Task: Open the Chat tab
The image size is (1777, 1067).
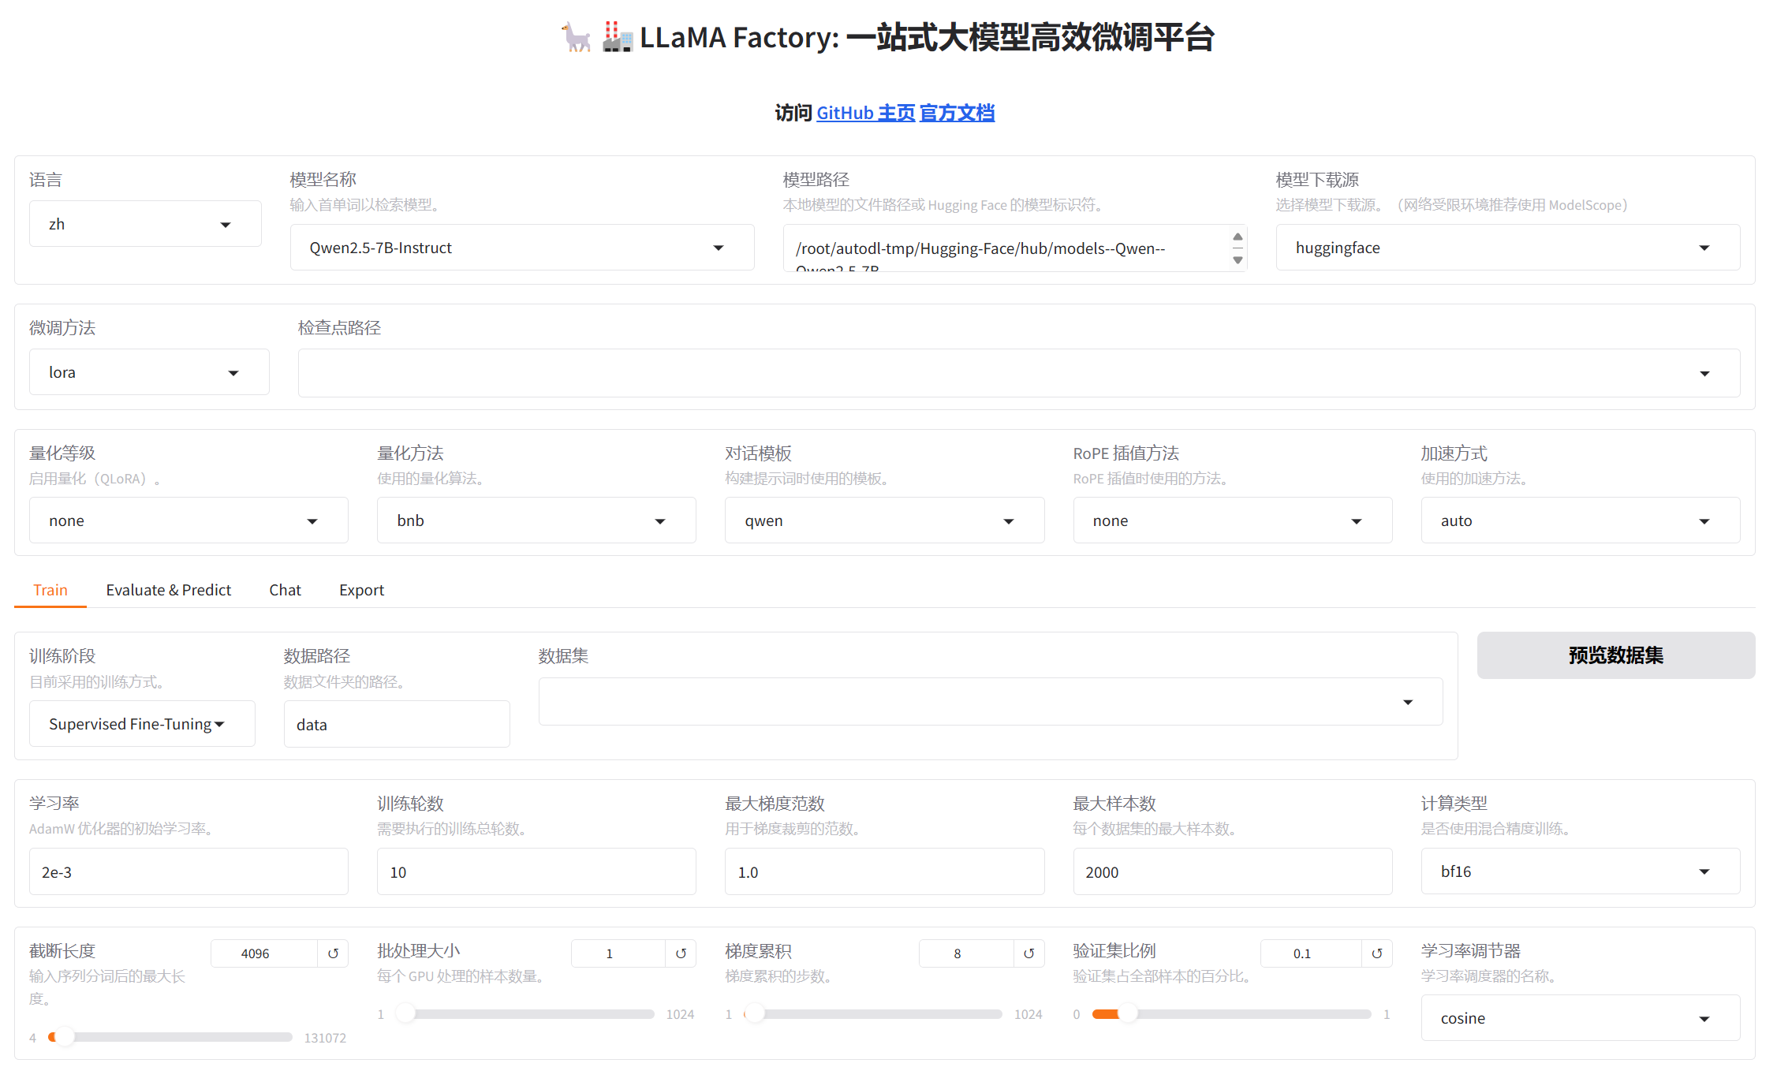Action: pyautogui.click(x=285, y=590)
